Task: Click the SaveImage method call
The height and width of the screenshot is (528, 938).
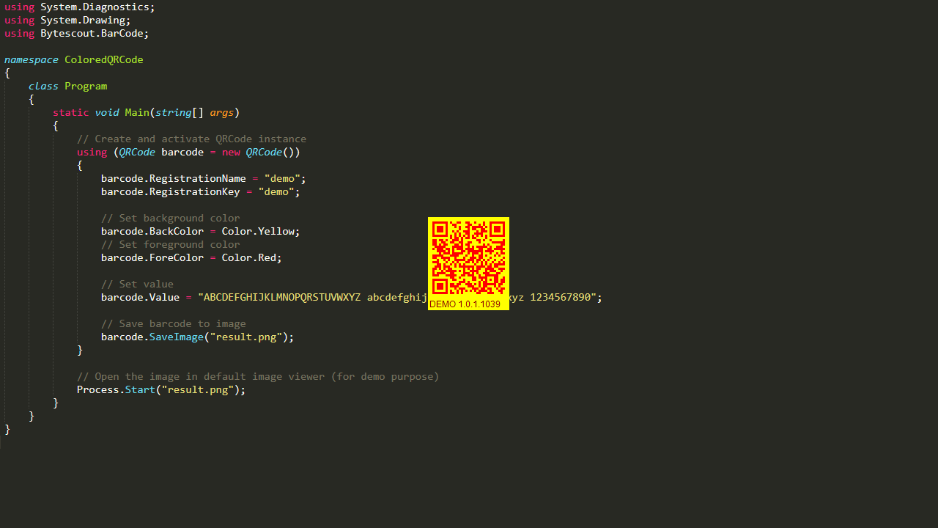Action: pyautogui.click(x=176, y=337)
